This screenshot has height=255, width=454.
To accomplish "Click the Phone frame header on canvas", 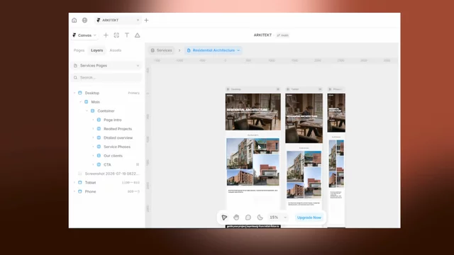I will pyautogui.click(x=336, y=89).
